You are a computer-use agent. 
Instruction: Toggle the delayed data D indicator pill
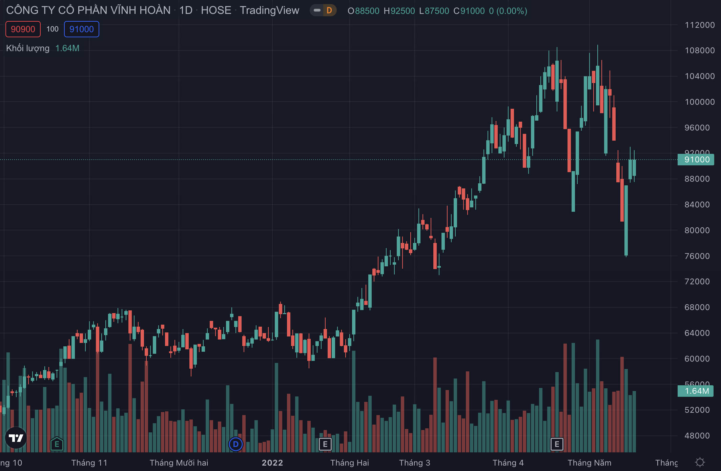tap(323, 11)
